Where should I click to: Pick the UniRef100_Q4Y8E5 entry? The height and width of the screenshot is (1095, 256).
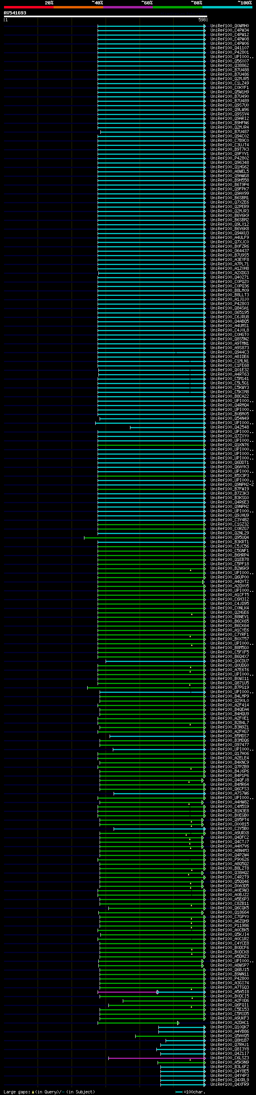230,1071
